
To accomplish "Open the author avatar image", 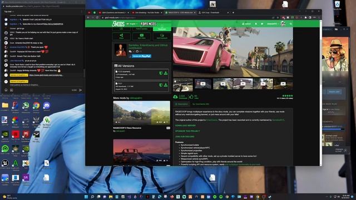I will (x=121, y=50).
